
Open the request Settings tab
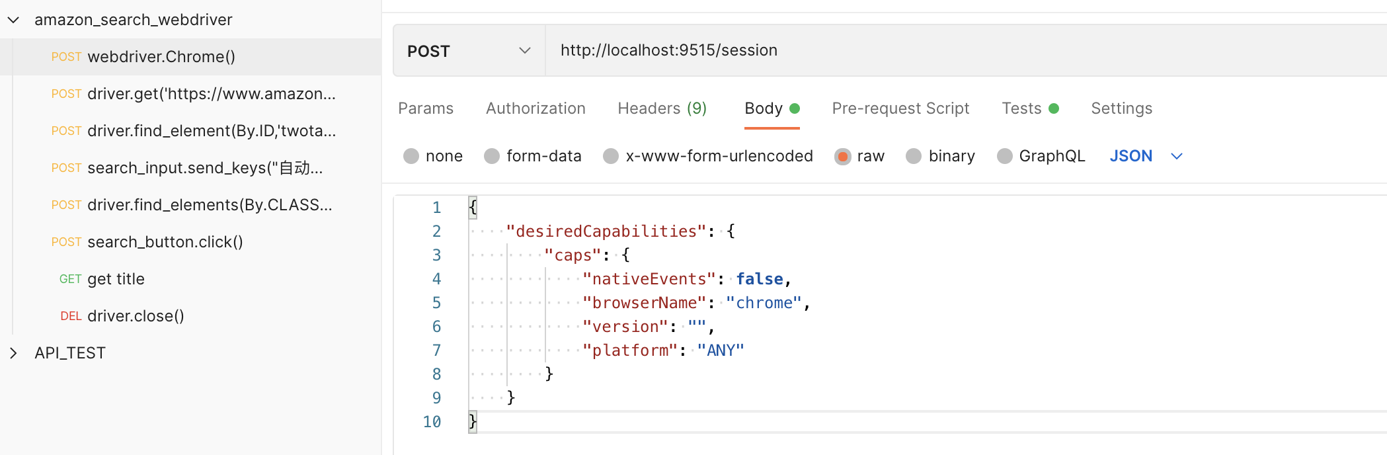click(x=1121, y=108)
